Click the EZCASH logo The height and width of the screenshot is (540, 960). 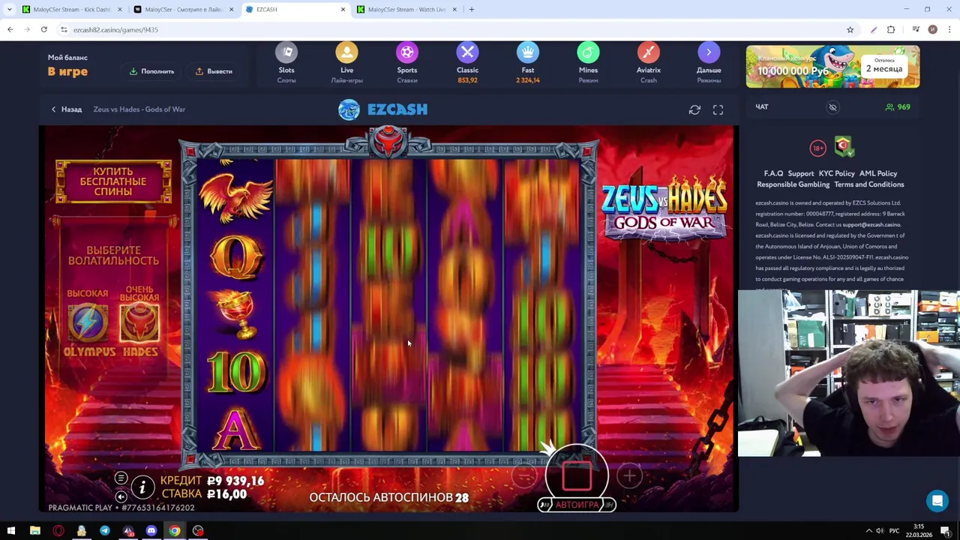[x=382, y=109]
